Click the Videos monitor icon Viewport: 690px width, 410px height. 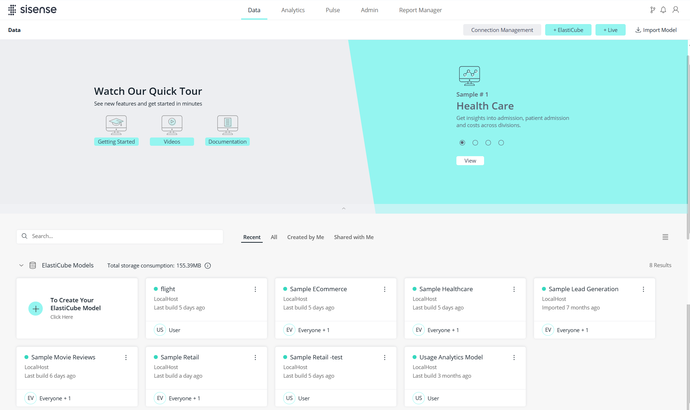coord(172,124)
